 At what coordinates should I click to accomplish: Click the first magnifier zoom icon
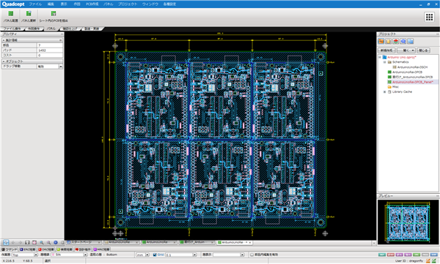[x=42, y=243]
